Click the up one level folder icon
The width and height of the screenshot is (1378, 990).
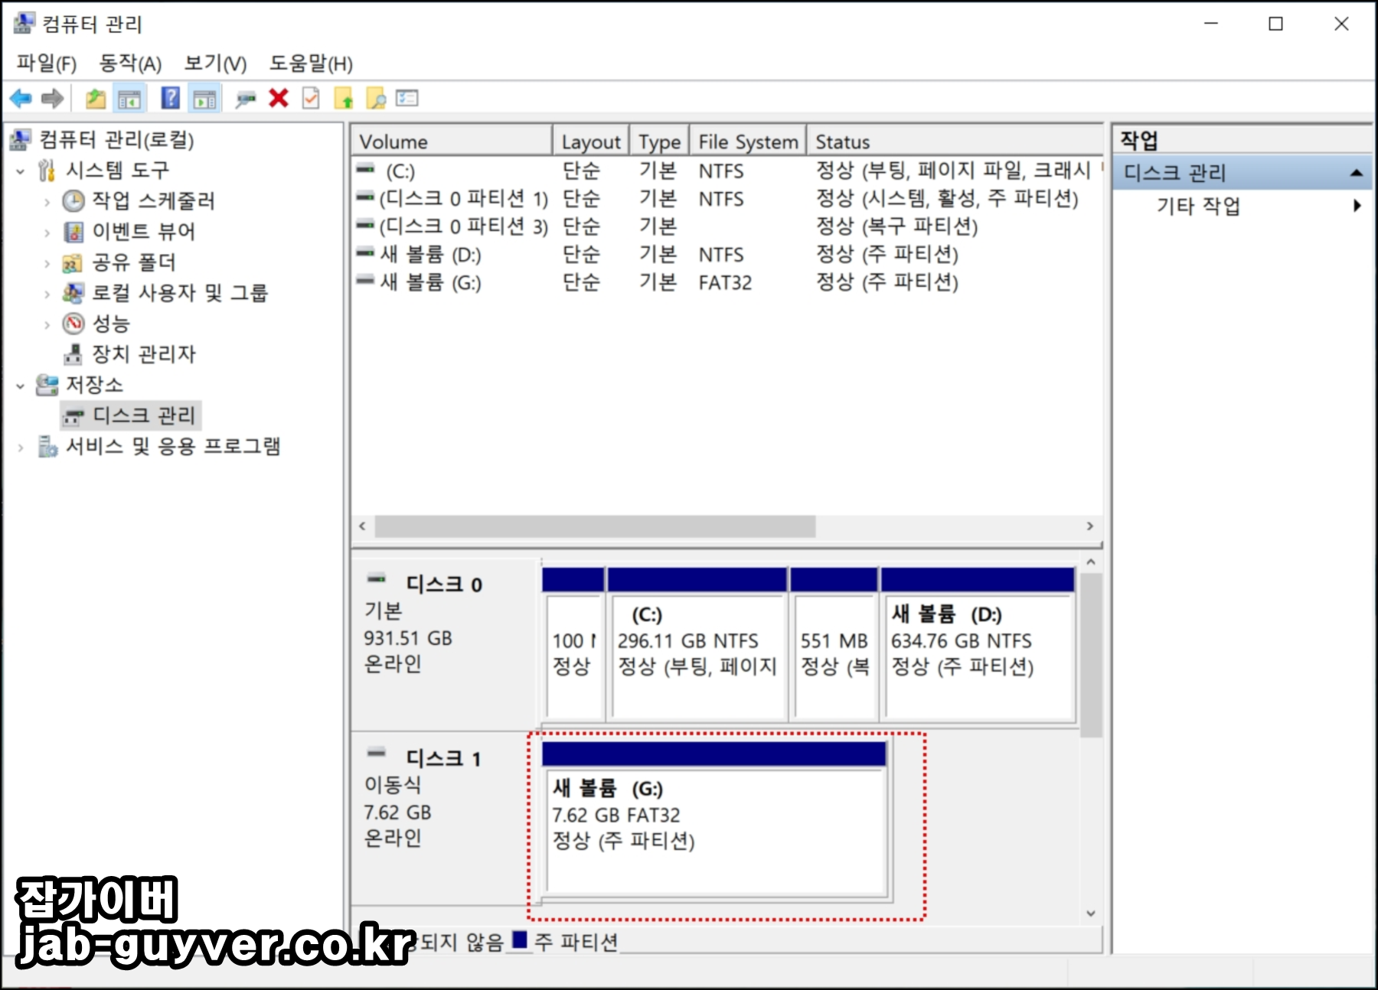[x=95, y=98]
